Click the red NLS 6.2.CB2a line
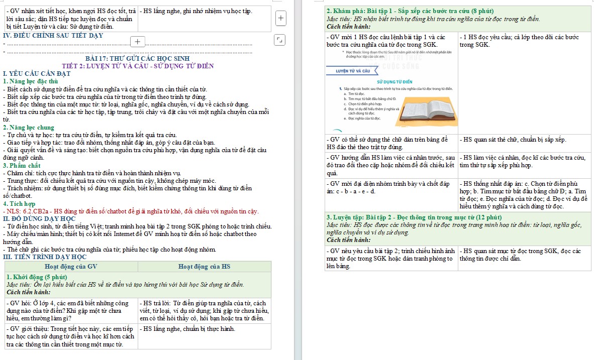The image size is (594, 360). pos(131,211)
